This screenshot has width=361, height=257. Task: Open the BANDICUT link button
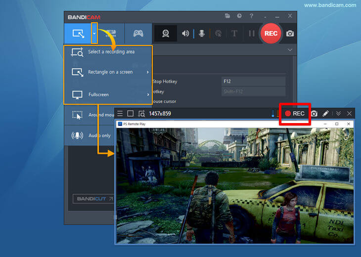point(93,199)
